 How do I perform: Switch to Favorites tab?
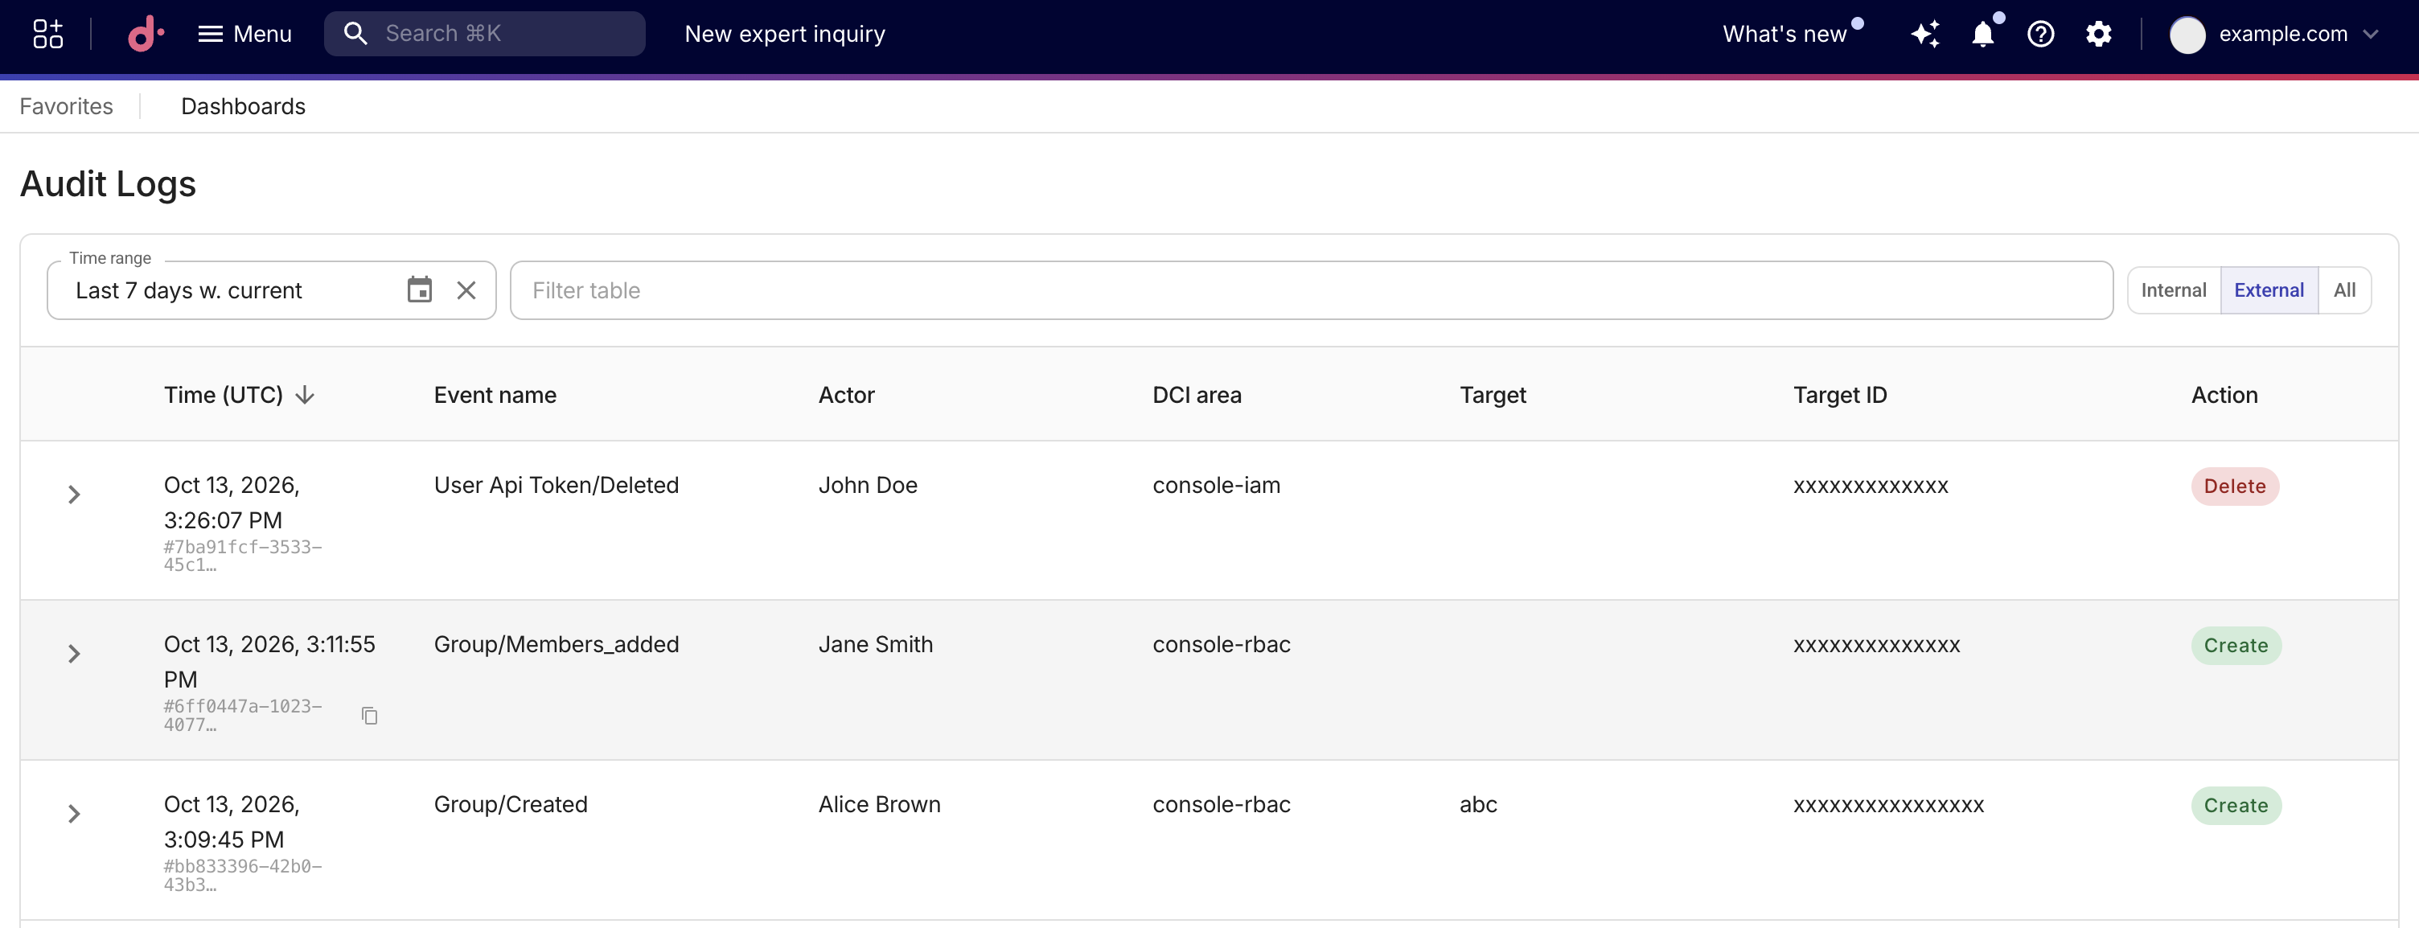pyautogui.click(x=66, y=106)
